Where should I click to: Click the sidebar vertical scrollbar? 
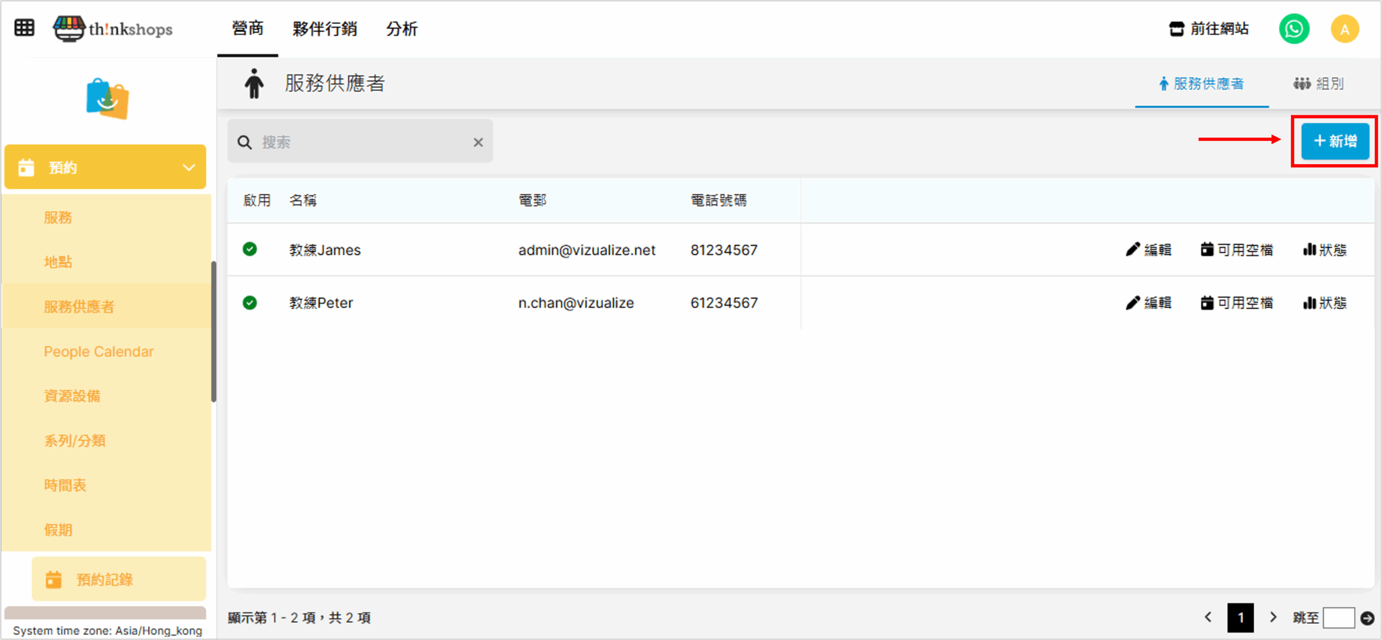214,332
